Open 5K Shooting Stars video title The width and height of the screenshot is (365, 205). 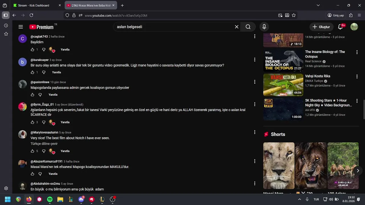328,103
